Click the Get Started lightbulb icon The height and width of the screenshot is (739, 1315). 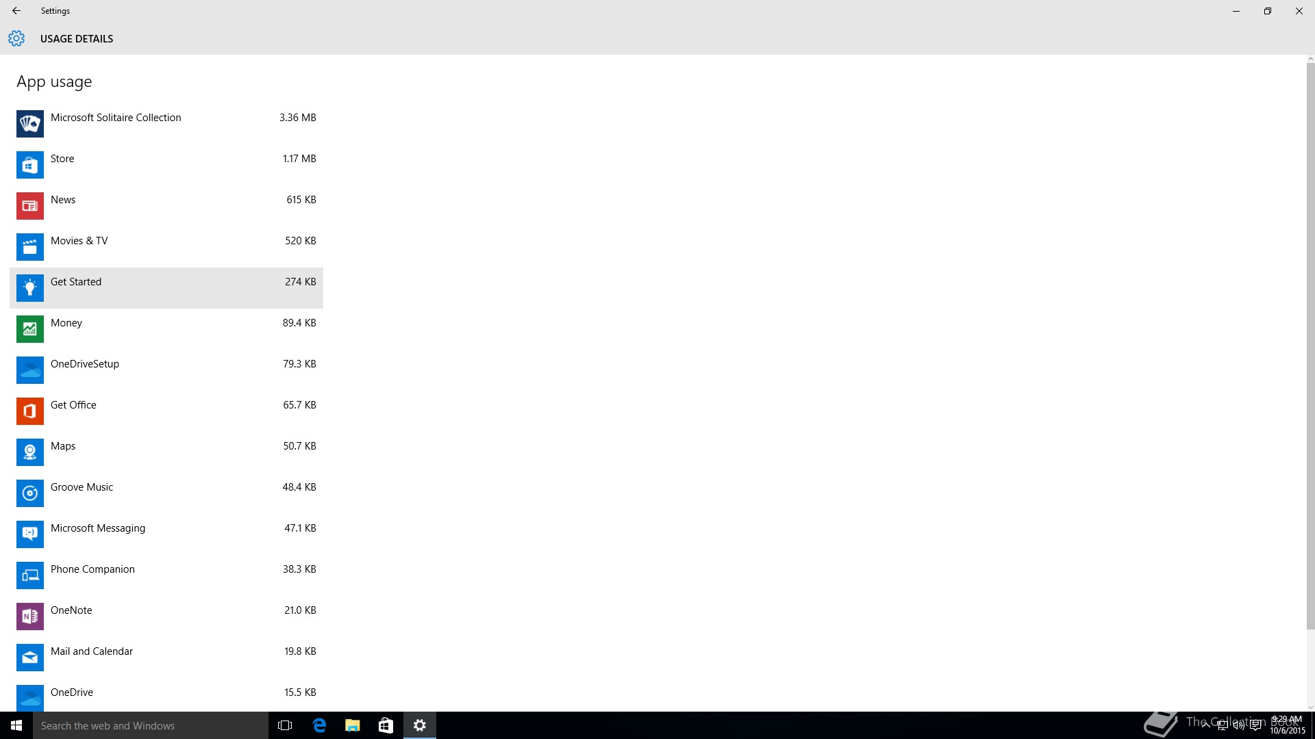[x=30, y=288]
